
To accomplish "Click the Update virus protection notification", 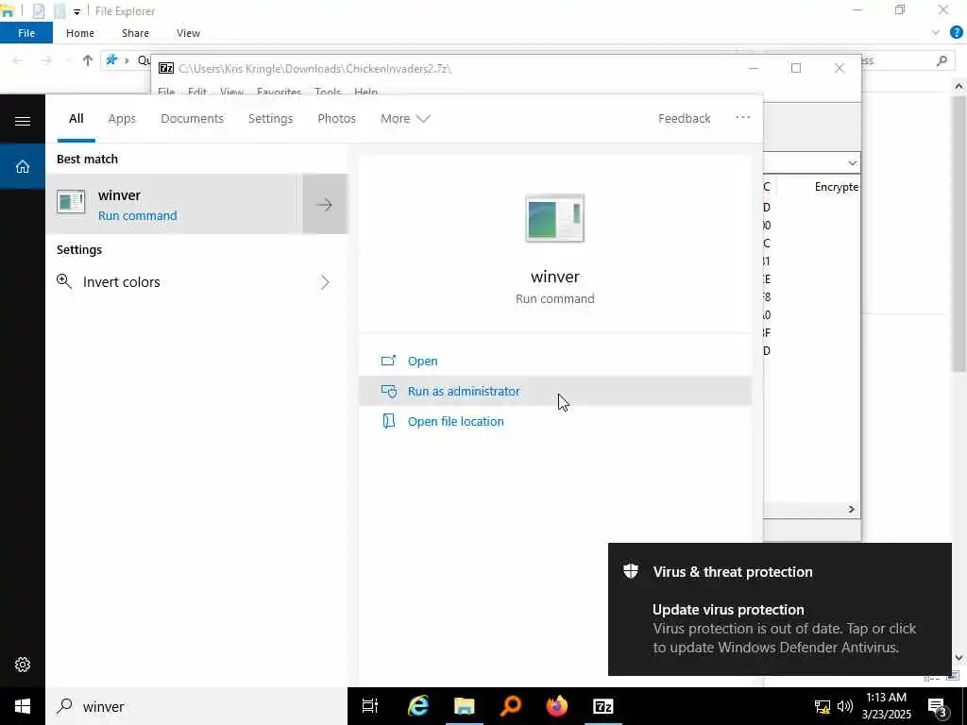I will (779, 609).
